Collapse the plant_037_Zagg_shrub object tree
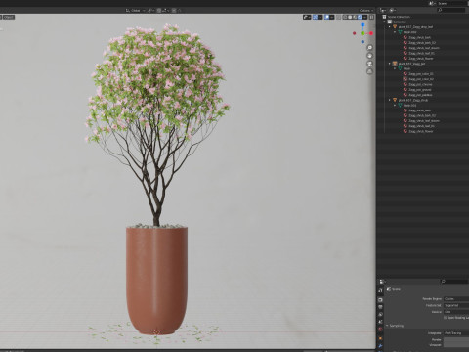 pos(390,100)
